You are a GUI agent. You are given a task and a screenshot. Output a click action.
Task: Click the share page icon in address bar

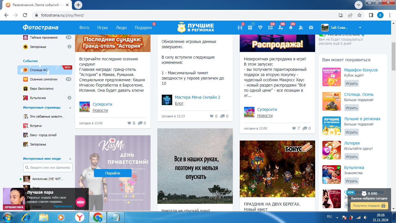350,15
